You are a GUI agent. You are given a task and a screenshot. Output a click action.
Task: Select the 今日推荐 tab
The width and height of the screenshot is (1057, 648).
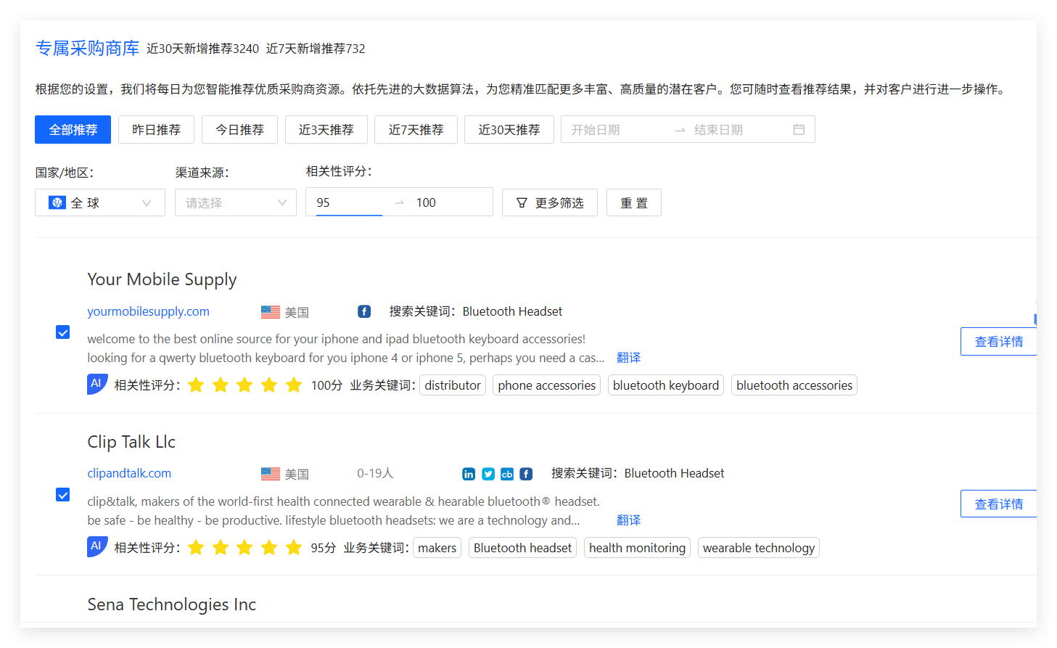239,129
